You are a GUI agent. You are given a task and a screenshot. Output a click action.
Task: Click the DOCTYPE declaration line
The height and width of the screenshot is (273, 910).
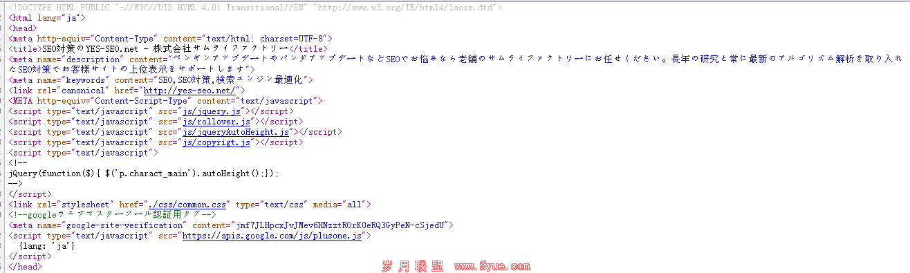[x=255, y=8]
